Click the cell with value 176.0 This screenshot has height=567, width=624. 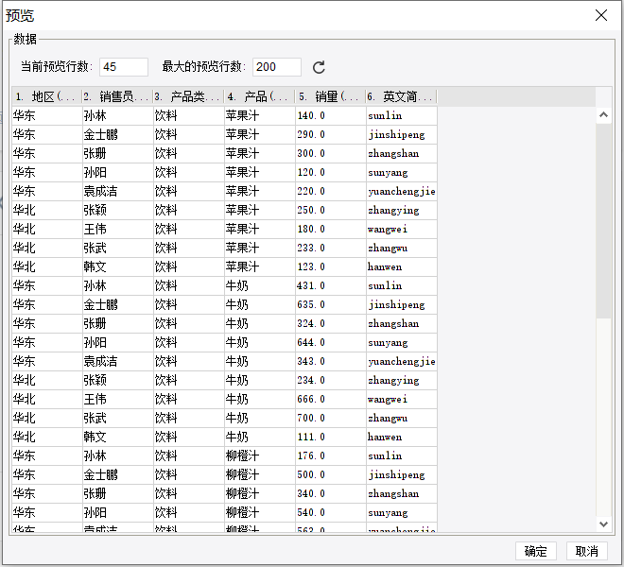coord(330,456)
